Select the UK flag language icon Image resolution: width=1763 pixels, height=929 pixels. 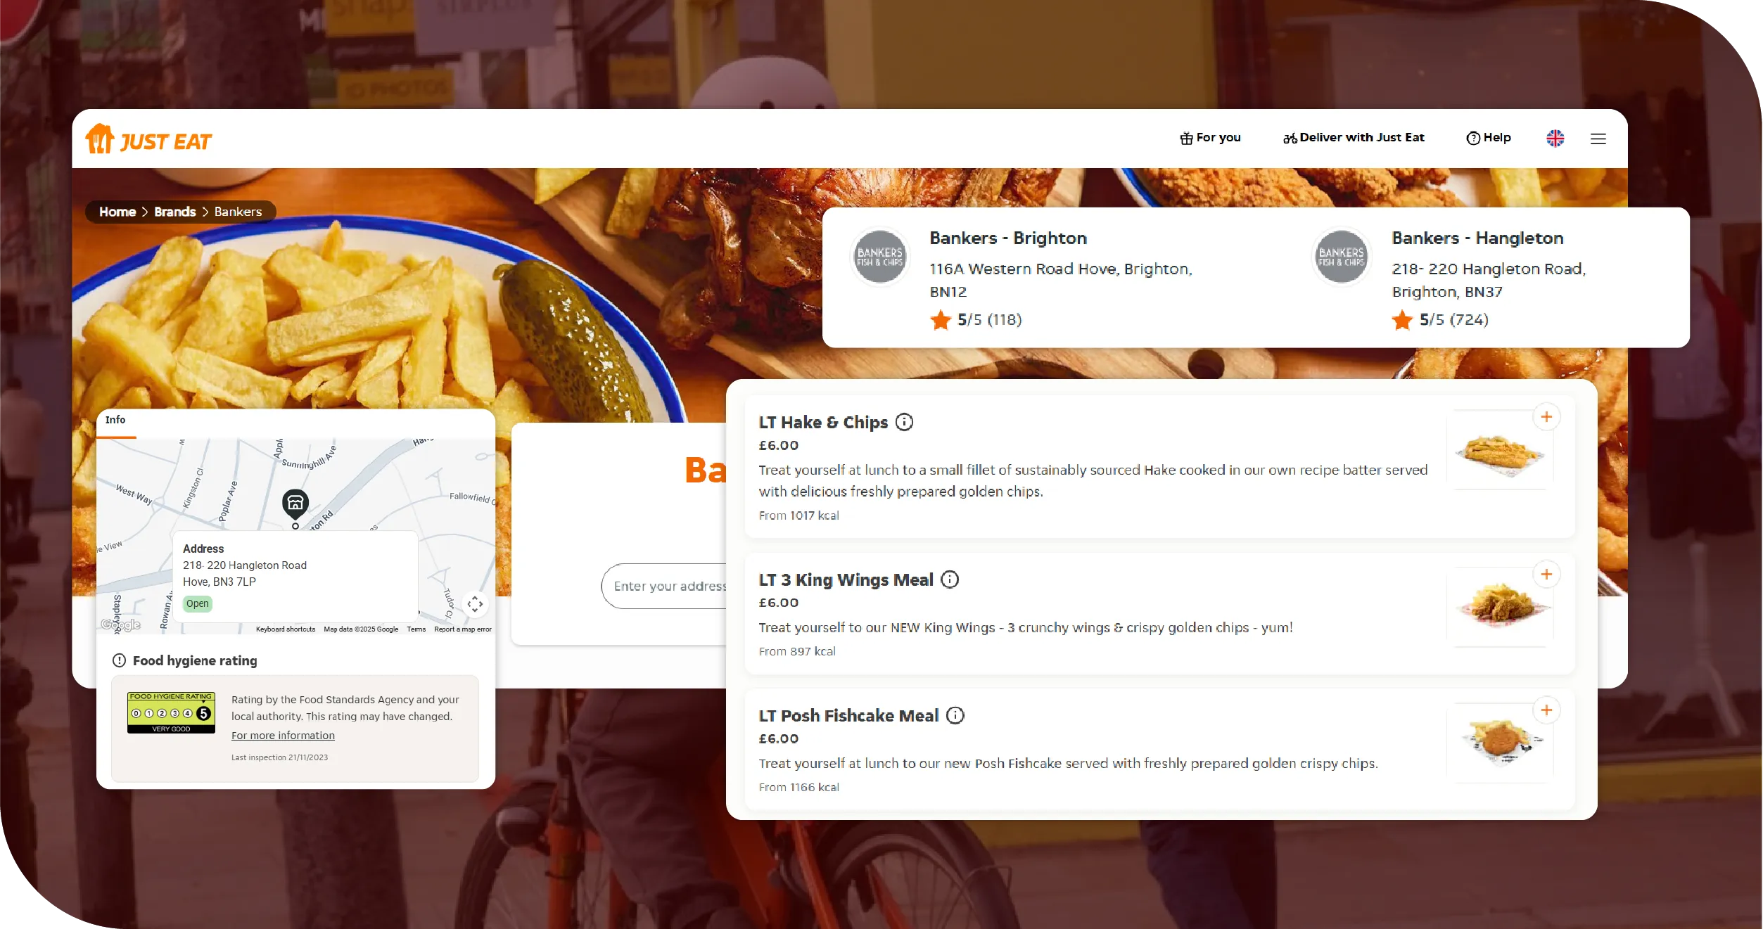[1555, 139]
